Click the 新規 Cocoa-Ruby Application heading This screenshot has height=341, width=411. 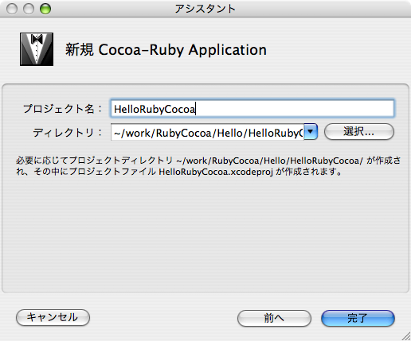166,49
